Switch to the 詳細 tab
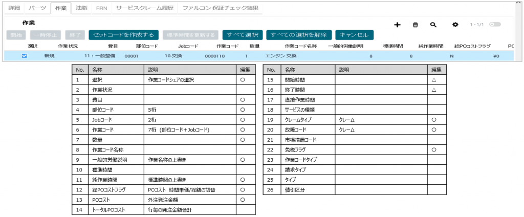Viewport: 524px width, 217px height. 14,9
